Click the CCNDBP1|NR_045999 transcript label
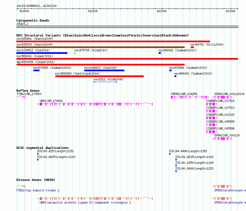The height and width of the screenshot is (211, 246). click(220, 122)
